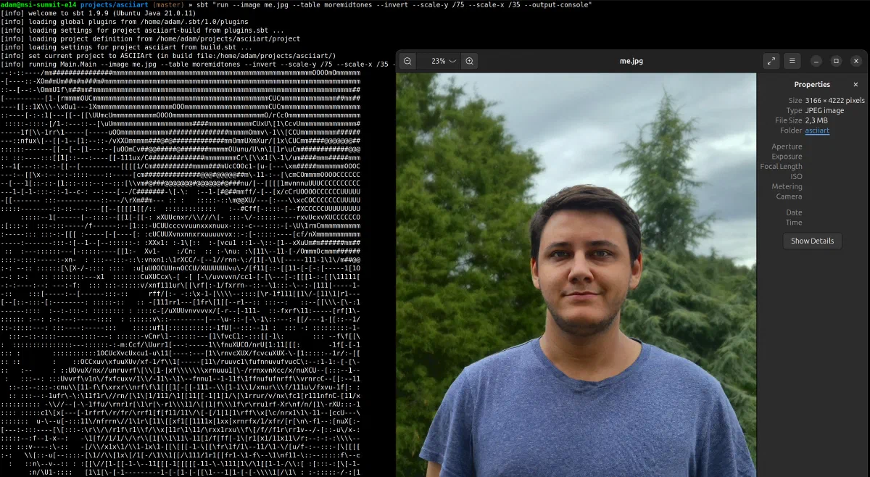Select the JPEG image type value
This screenshot has height=477, width=870.
(x=824, y=111)
